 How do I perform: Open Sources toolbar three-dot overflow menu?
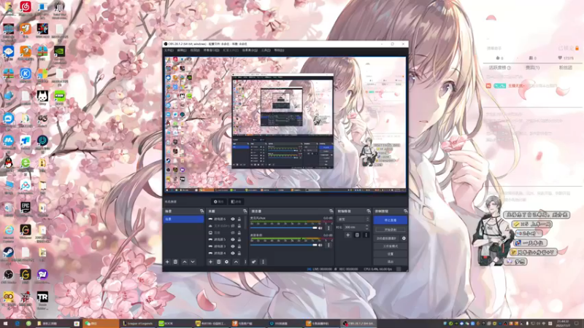point(245,262)
